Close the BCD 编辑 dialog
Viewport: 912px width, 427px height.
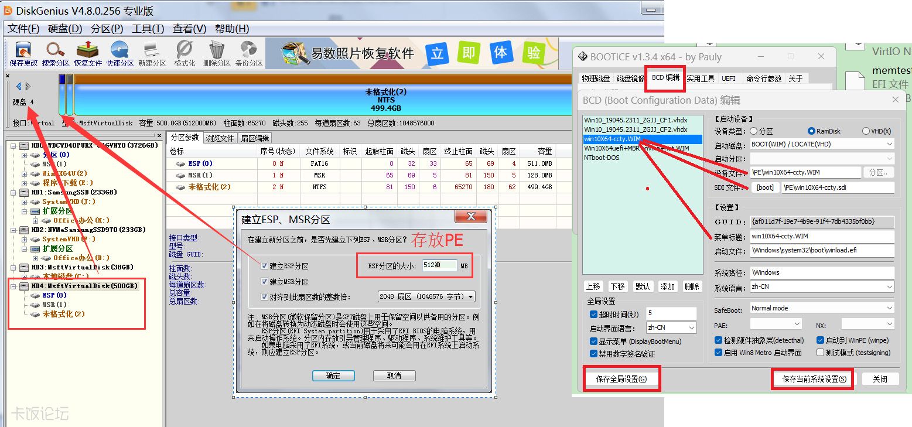click(895, 100)
